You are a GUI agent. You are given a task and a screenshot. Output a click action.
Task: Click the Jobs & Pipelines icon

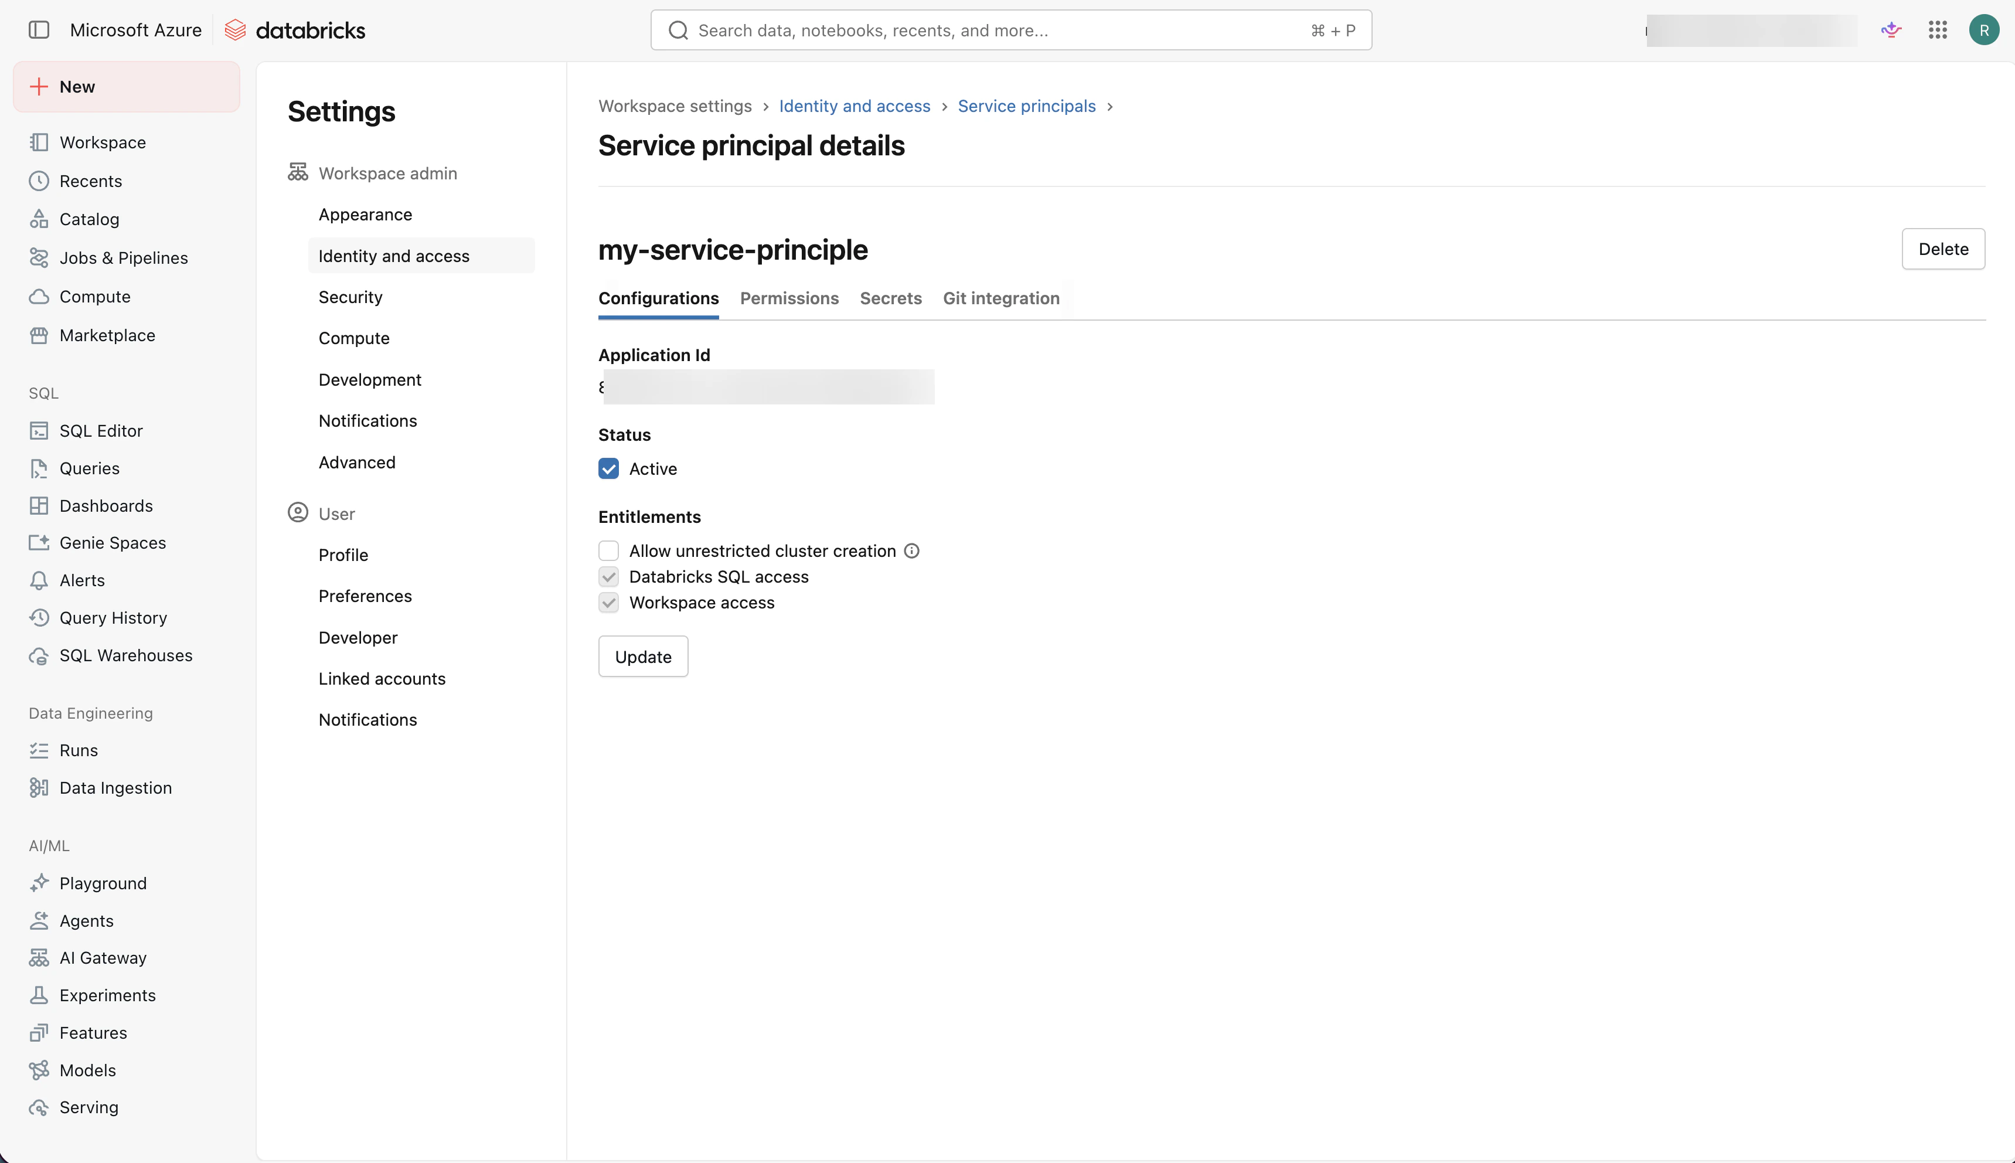(39, 258)
